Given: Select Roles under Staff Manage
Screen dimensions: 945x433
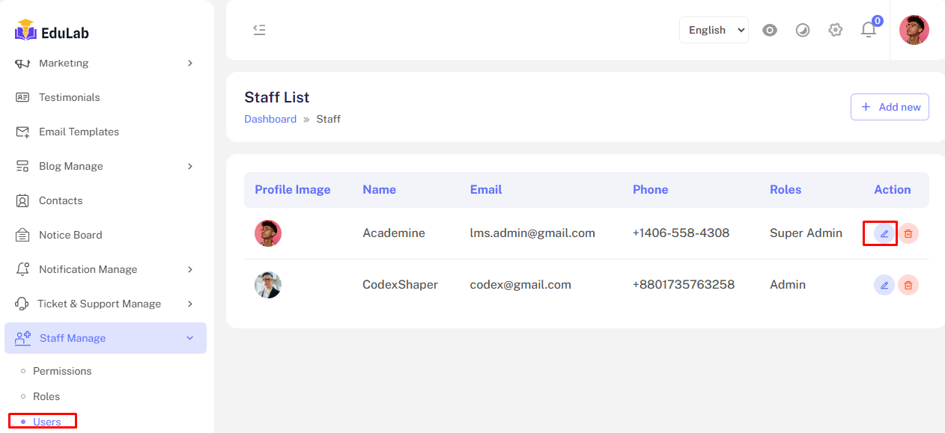Looking at the screenshot, I should pos(46,396).
